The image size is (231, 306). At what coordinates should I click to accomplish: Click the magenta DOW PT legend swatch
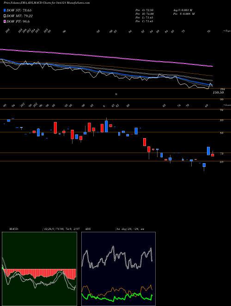[x=5, y=22]
